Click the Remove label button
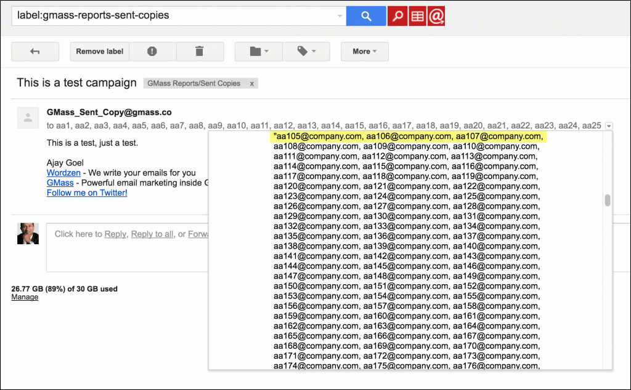Viewport: 631px width, 390px height. click(x=99, y=52)
